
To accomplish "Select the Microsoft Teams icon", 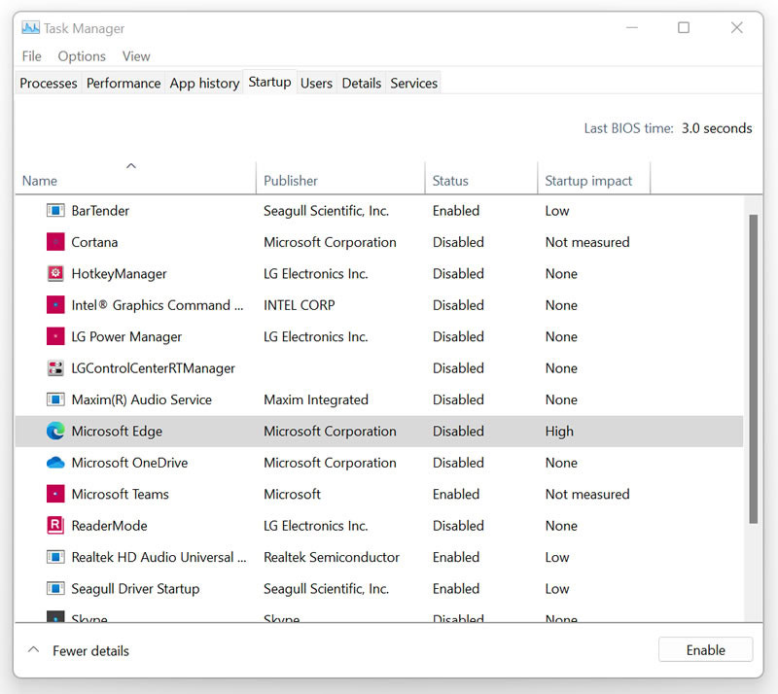I will 55,494.
